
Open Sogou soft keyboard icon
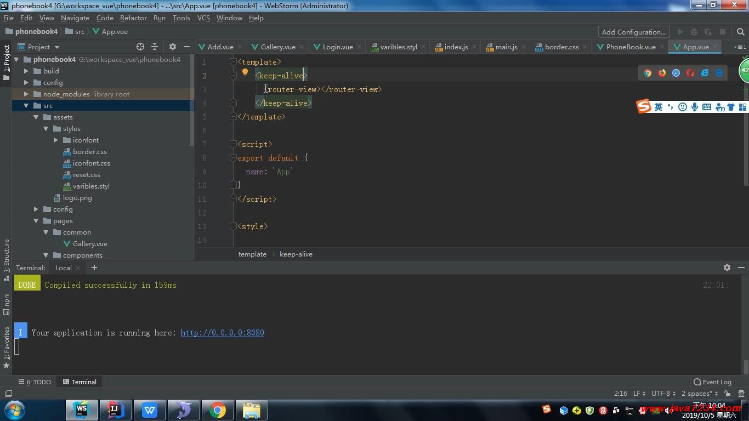coord(707,107)
